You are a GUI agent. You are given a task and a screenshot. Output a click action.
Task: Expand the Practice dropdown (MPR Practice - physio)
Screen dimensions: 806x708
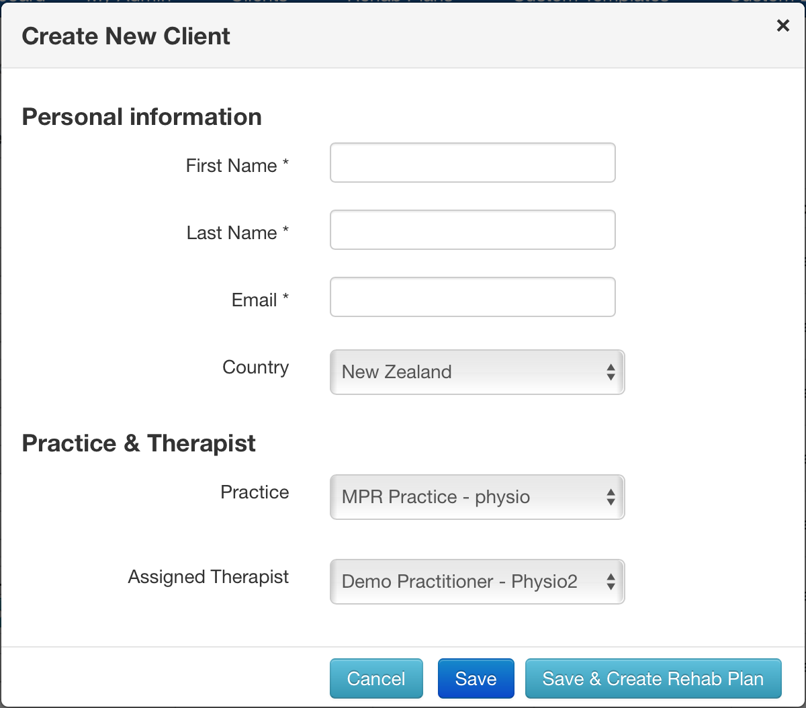(x=478, y=497)
